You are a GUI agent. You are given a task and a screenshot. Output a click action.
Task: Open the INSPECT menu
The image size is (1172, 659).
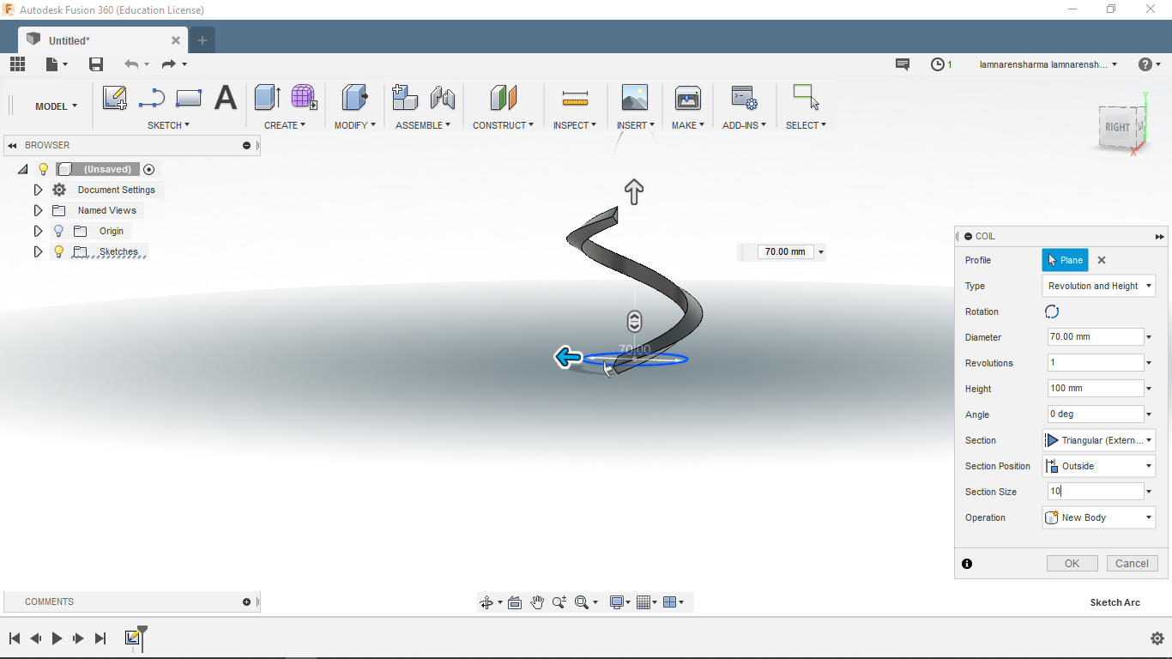coord(574,125)
